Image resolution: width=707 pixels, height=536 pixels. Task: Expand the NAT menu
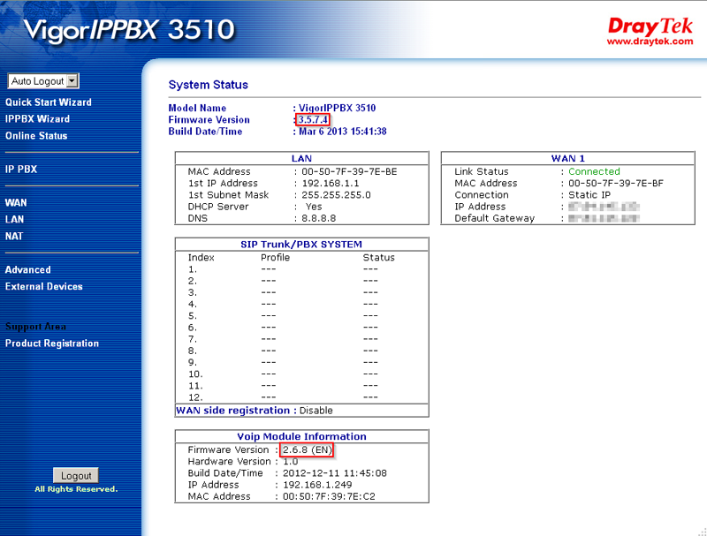coord(14,236)
